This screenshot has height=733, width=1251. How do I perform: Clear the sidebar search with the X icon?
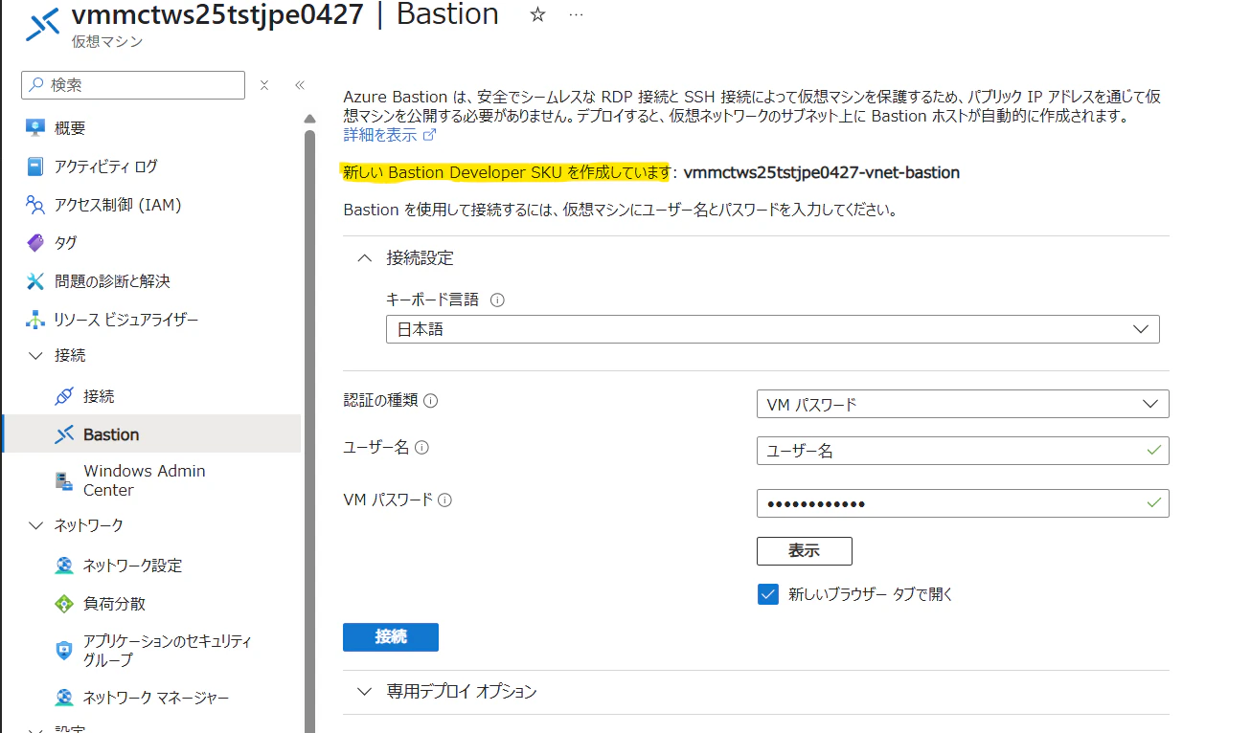point(264,85)
